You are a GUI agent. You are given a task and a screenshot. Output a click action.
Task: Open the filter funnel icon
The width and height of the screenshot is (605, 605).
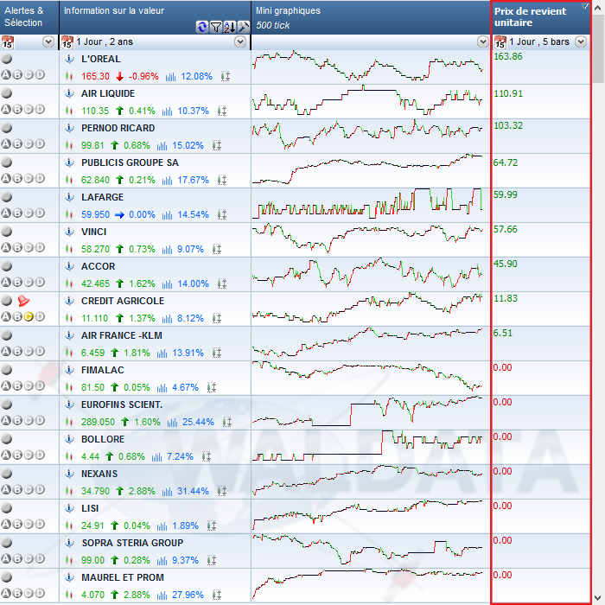216,27
